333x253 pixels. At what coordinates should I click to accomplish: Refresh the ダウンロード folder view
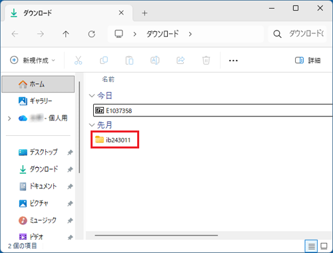(91, 34)
